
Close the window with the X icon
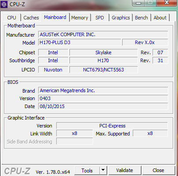pos(167,3)
